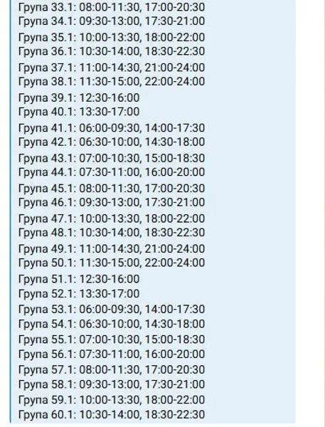
Task: Click the Група 51.1: 12:30-16:00 row
Action: click(79, 279)
